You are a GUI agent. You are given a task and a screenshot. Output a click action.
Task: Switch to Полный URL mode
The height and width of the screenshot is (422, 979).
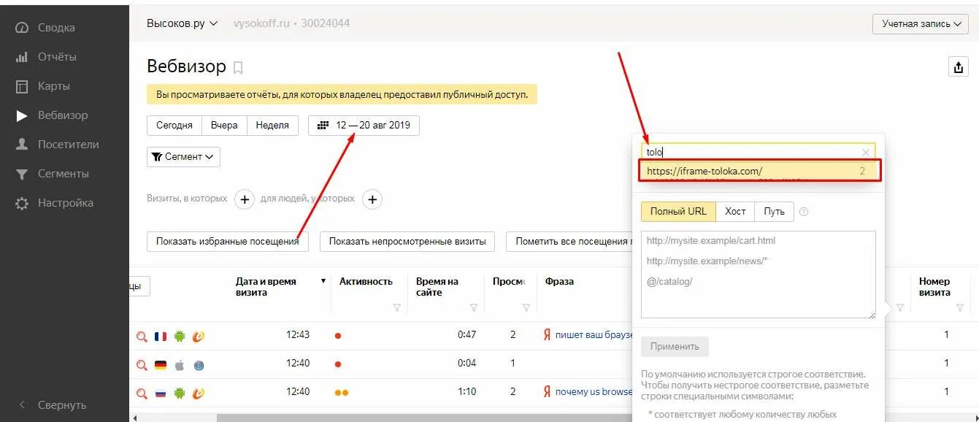point(678,212)
